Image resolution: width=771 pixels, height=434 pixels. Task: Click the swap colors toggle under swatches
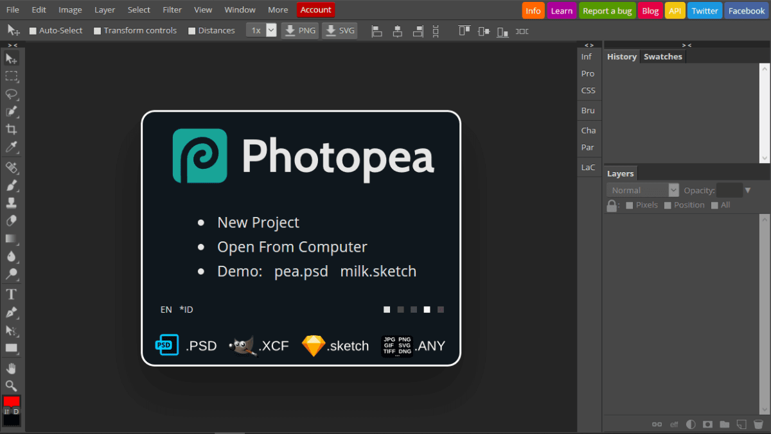coord(7,411)
